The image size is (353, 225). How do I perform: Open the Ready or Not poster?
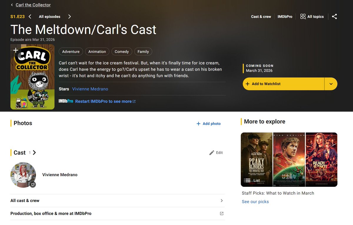(x=322, y=159)
